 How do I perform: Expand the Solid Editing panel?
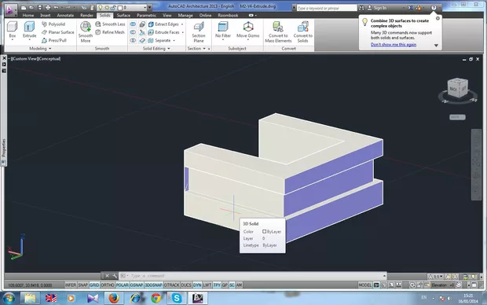(x=156, y=49)
